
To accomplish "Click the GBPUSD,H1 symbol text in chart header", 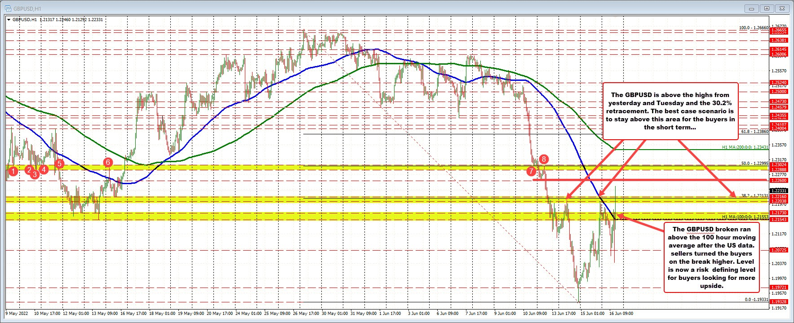I will point(24,20).
